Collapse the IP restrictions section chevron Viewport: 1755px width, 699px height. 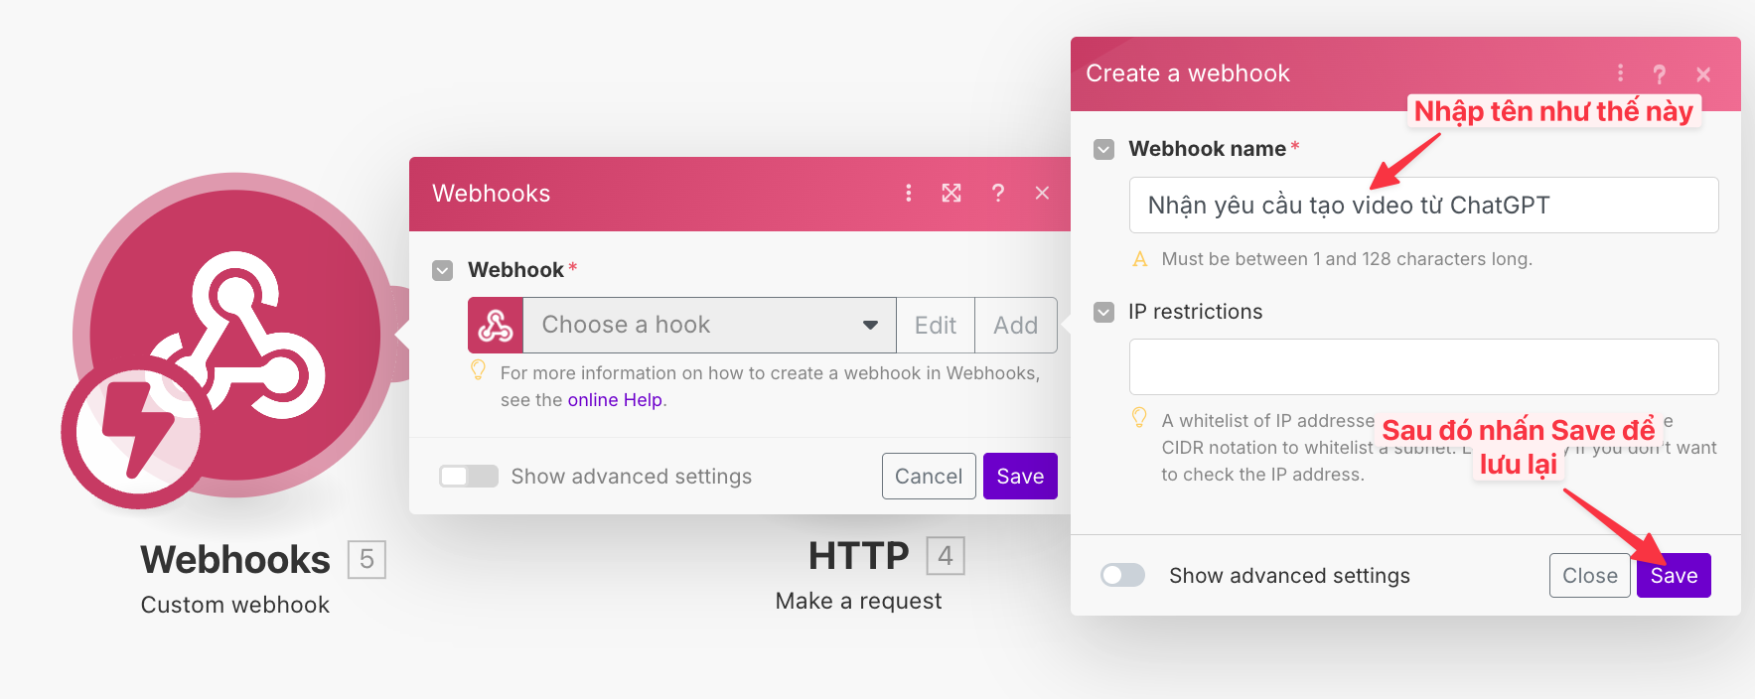click(1103, 312)
